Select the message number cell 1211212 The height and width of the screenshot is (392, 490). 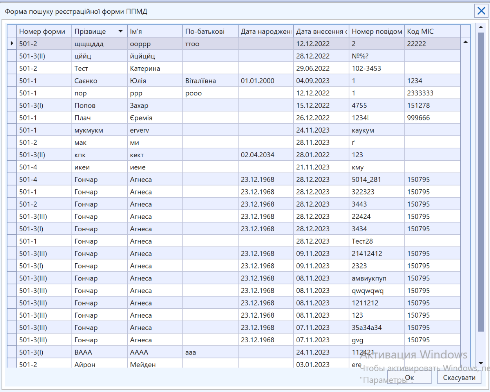[x=377, y=303]
